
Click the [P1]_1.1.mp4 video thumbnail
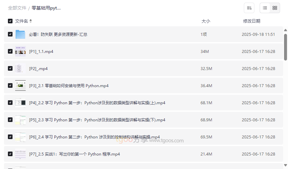click(x=20, y=51)
